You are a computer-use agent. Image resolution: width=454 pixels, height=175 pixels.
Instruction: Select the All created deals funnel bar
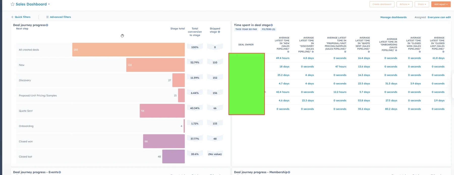click(128, 50)
